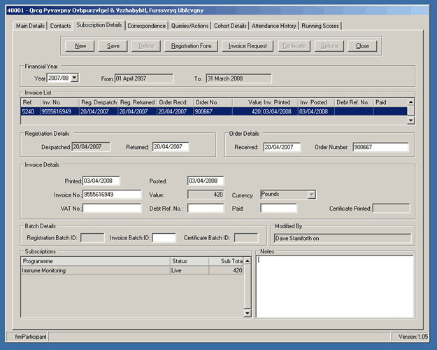Click the Certificate Printed field
This screenshot has height=350, width=437.
(392, 208)
